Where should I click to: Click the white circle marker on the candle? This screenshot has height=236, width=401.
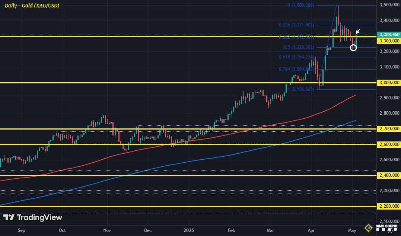click(x=353, y=47)
